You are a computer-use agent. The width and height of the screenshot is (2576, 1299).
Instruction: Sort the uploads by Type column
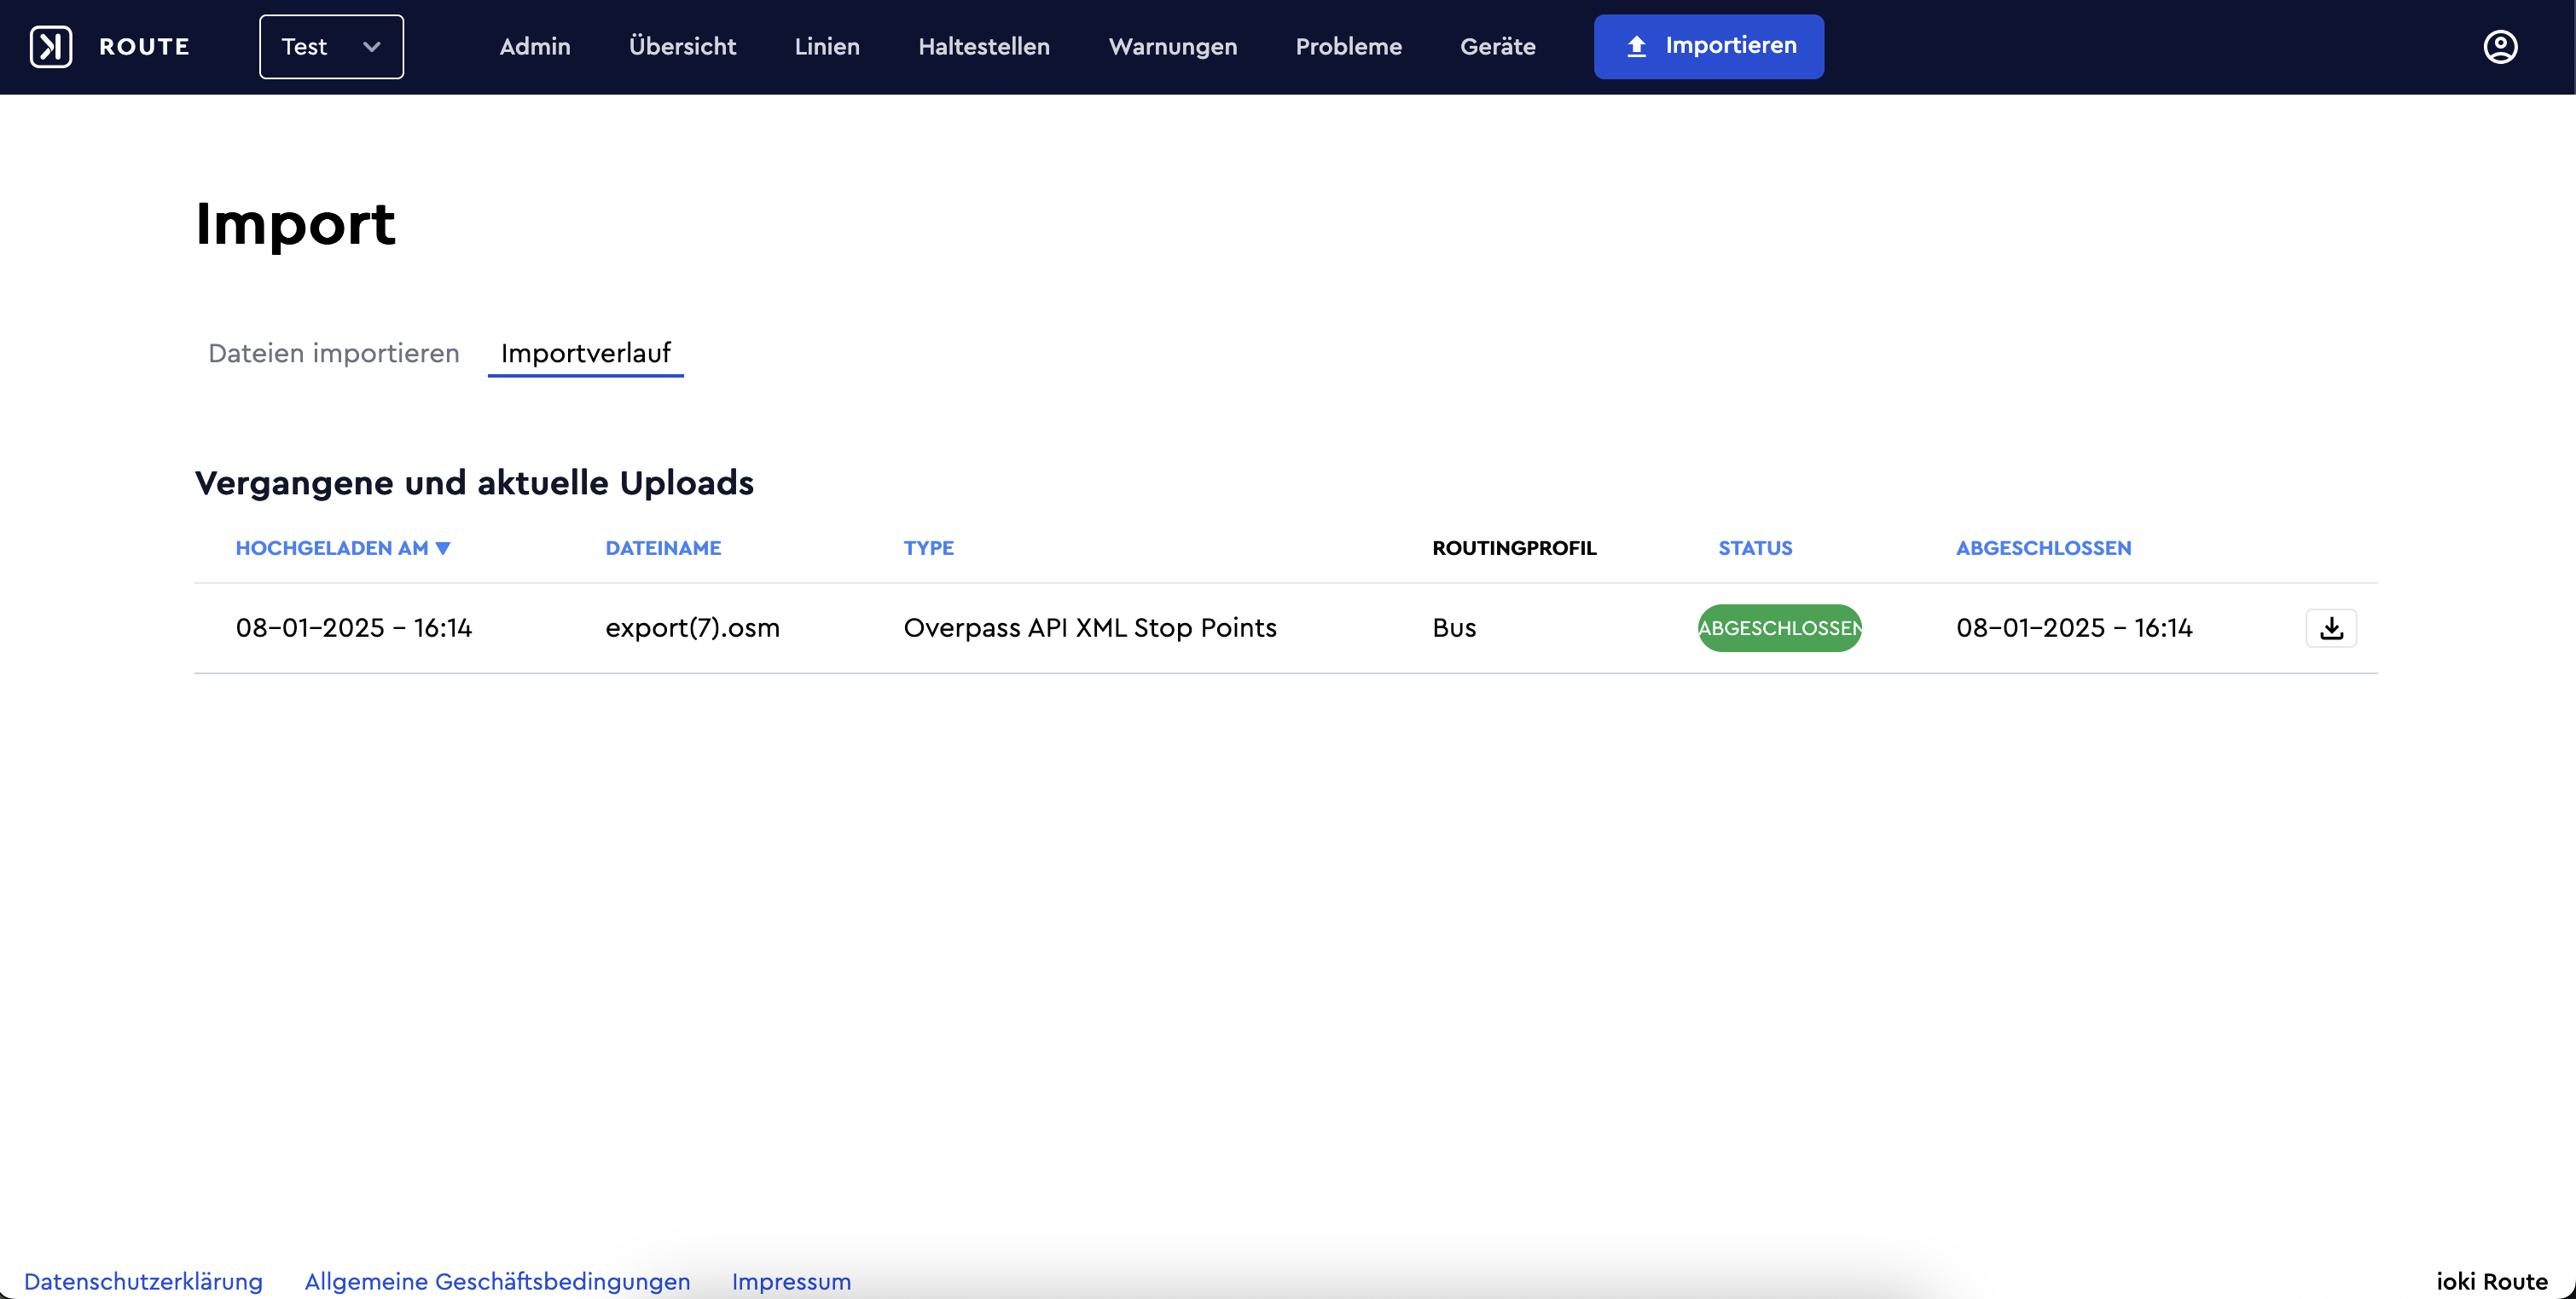pyautogui.click(x=928, y=547)
